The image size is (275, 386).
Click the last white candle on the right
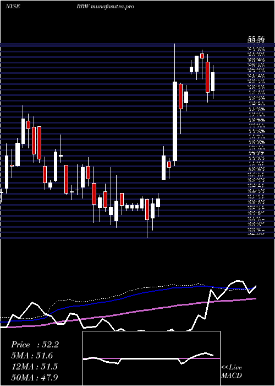(213, 82)
